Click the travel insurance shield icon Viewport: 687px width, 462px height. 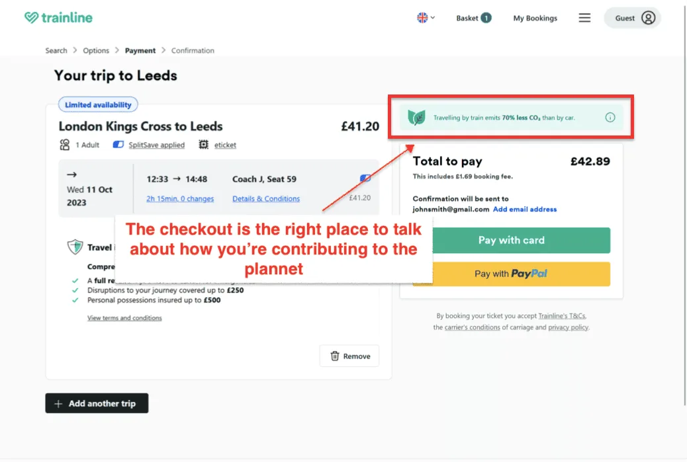click(x=74, y=248)
